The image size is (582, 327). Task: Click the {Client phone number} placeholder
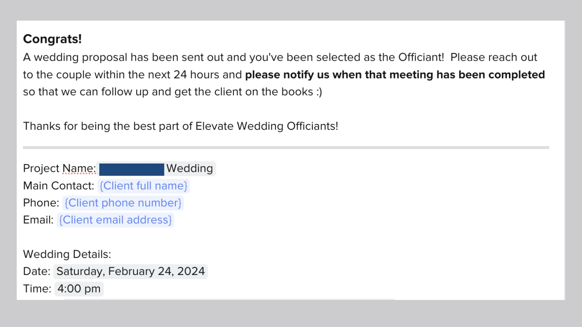[123, 203]
